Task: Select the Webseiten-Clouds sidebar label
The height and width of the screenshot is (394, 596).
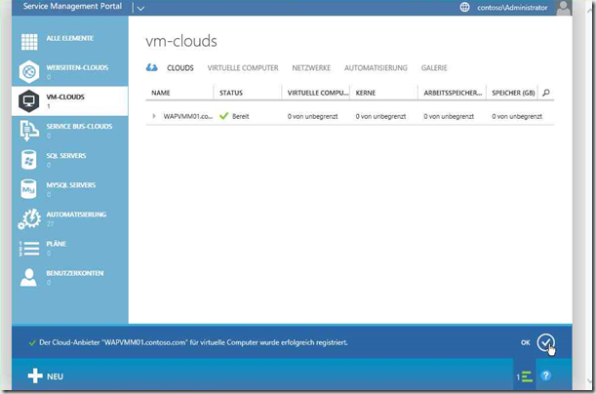Action: tap(77, 67)
